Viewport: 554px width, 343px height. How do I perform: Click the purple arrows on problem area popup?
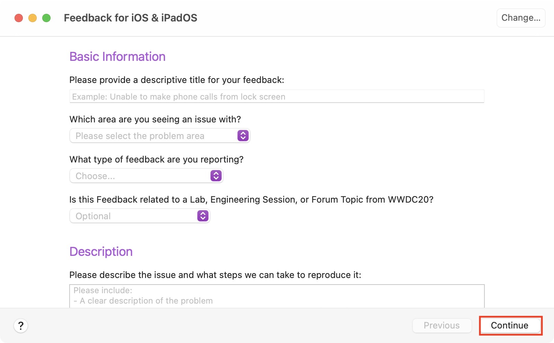point(243,136)
